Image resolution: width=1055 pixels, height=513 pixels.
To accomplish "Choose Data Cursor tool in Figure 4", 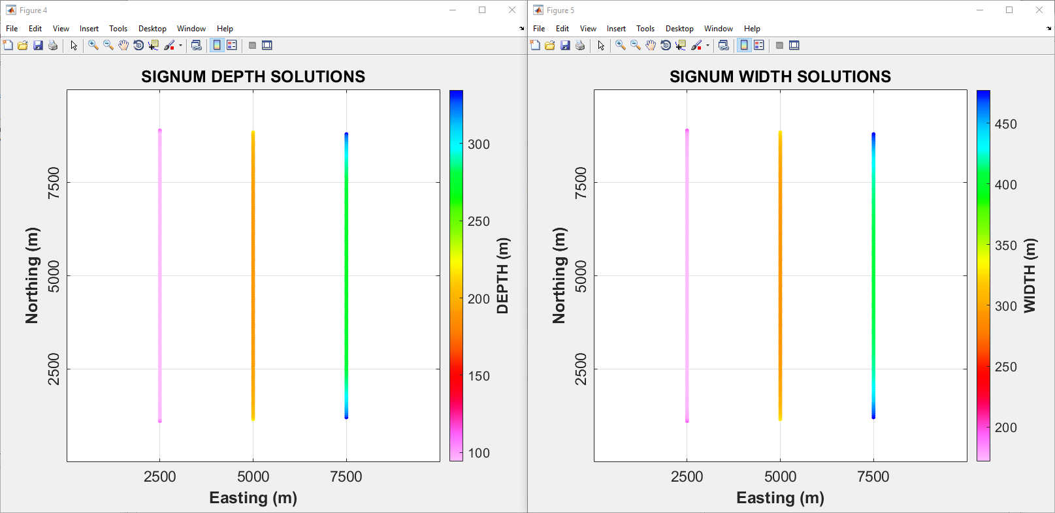I will (x=154, y=45).
